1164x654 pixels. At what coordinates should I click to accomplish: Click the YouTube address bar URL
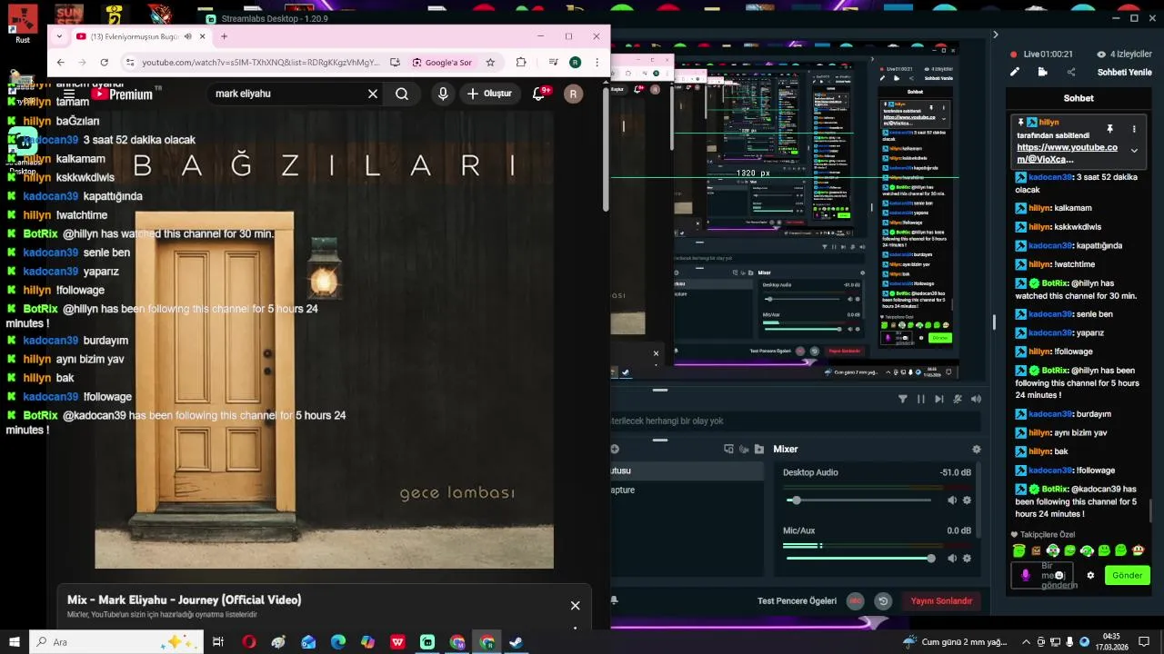(x=261, y=63)
